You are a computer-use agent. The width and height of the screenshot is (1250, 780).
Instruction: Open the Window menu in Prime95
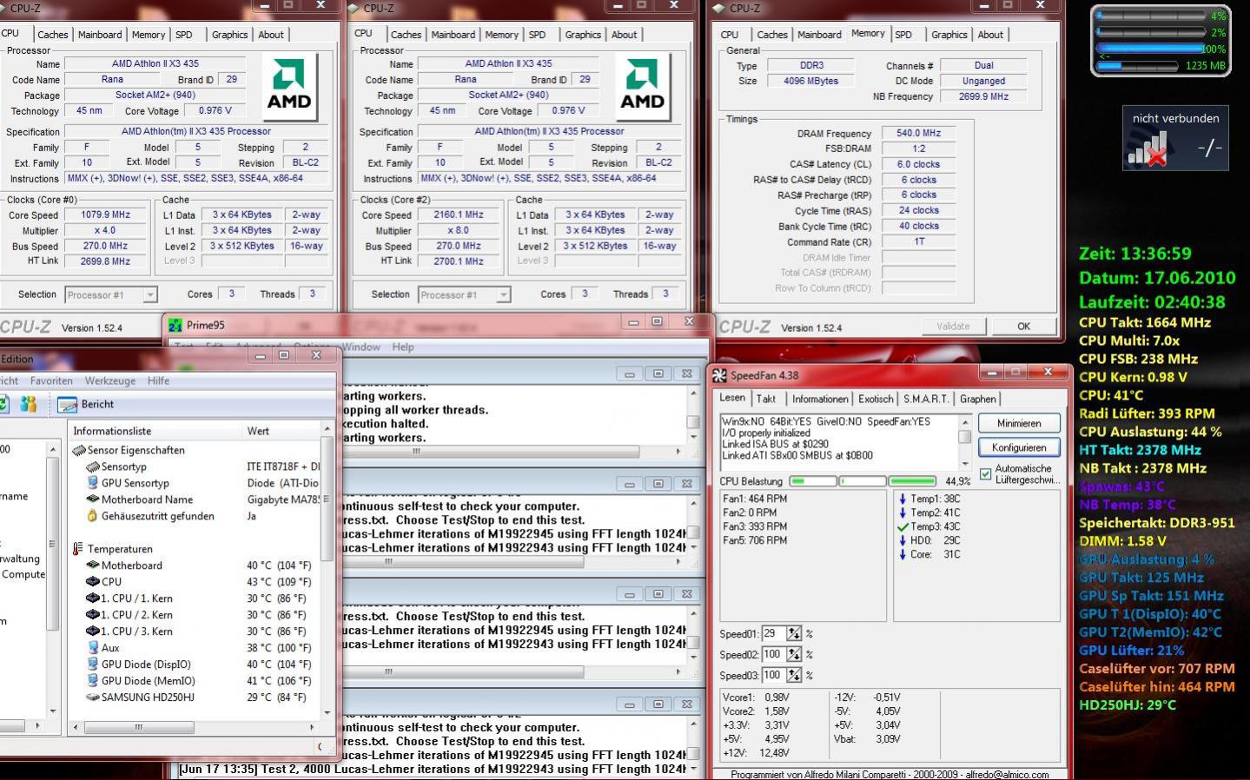coord(360,347)
